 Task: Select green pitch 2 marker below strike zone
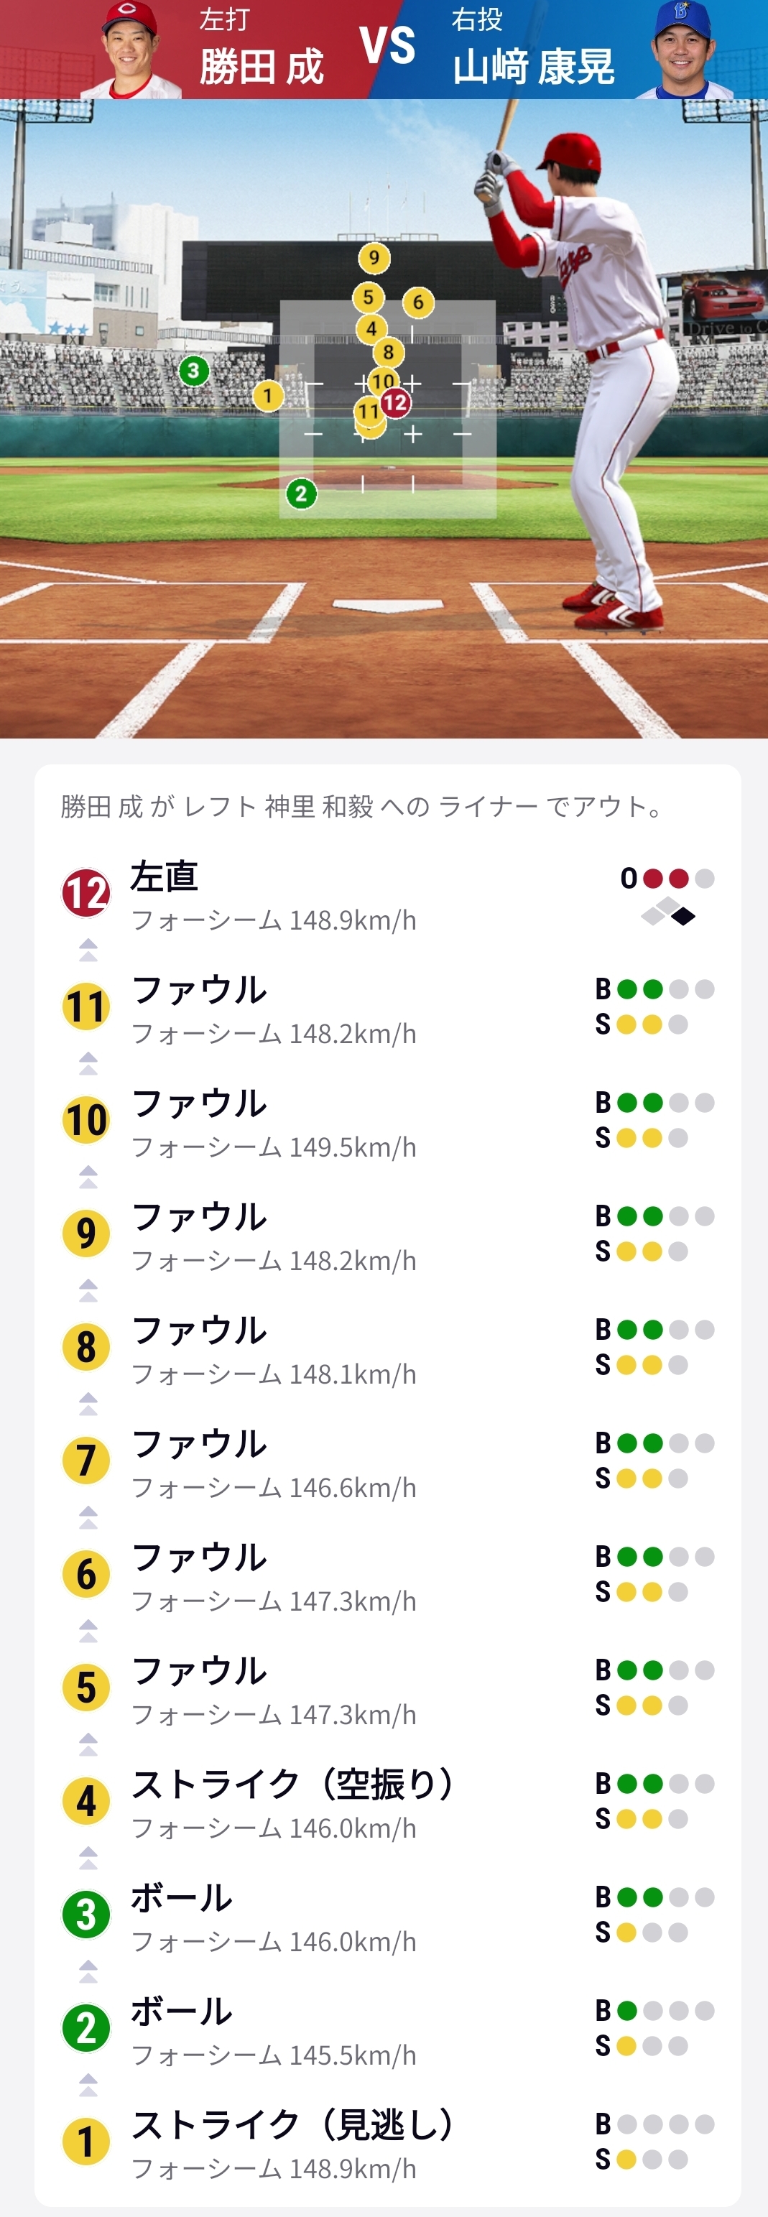[x=300, y=494]
